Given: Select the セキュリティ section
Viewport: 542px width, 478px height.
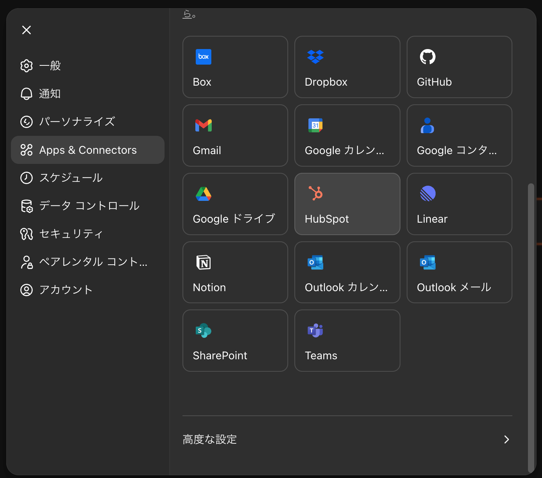Looking at the screenshot, I should [71, 234].
